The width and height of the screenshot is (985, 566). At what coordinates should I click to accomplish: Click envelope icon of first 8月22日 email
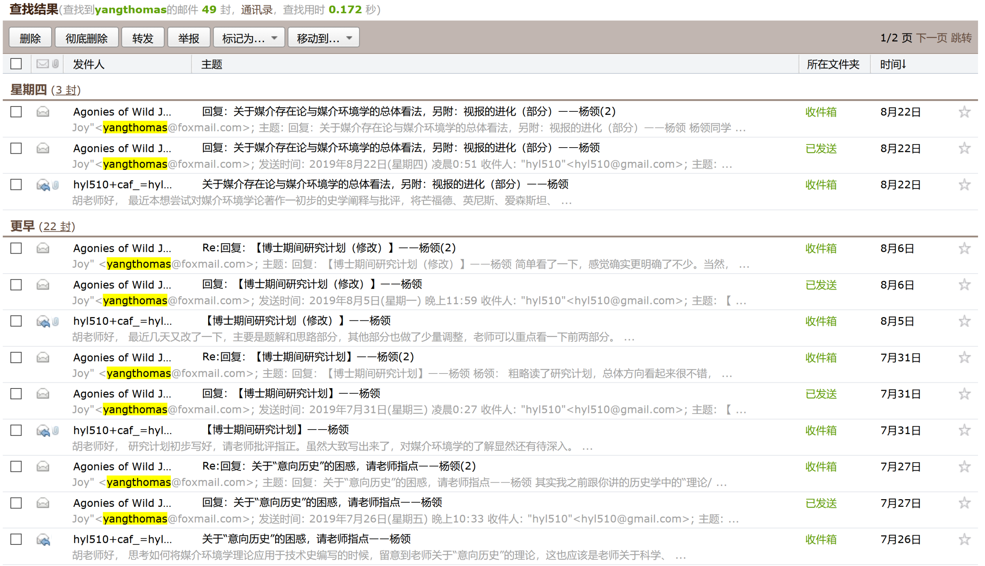pos(43,112)
